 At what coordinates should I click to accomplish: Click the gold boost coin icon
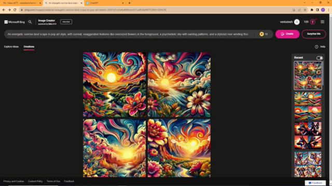click(261, 34)
